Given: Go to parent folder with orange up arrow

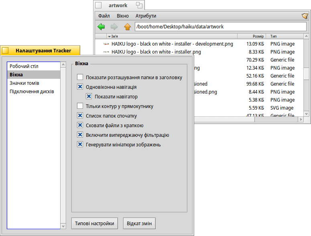Looking at the screenshot, I should click(127, 27).
